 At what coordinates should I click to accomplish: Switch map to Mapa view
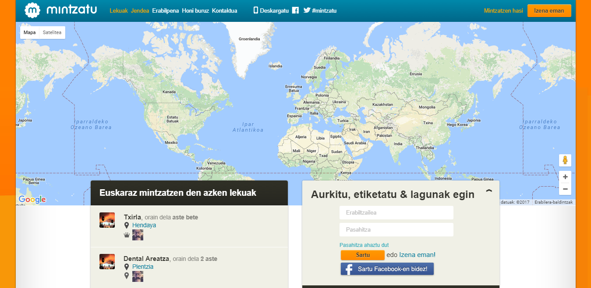pos(30,33)
